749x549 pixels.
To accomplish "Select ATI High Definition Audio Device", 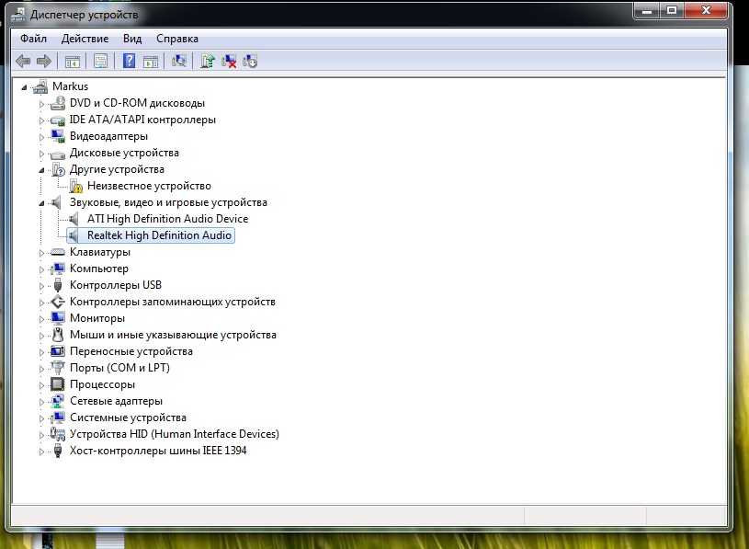I will 167,219.
